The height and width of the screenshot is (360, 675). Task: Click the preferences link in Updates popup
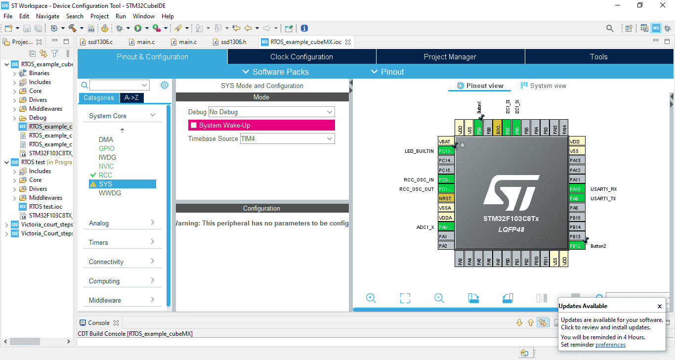610,345
